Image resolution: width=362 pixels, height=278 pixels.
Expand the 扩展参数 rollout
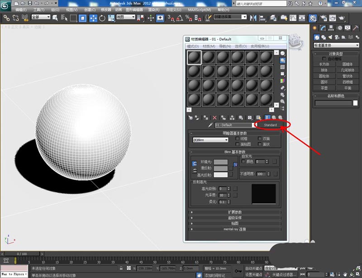(235, 211)
